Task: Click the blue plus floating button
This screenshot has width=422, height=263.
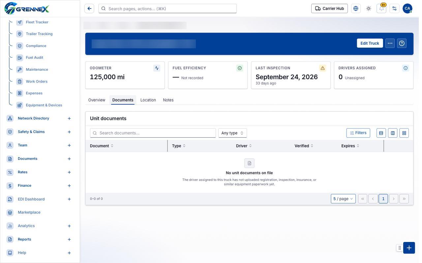Action: [409, 248]
